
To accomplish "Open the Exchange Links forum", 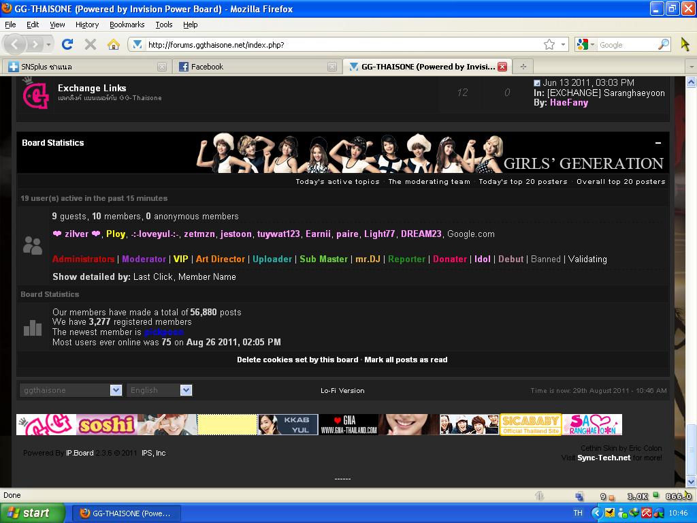I will click(92, 88).
